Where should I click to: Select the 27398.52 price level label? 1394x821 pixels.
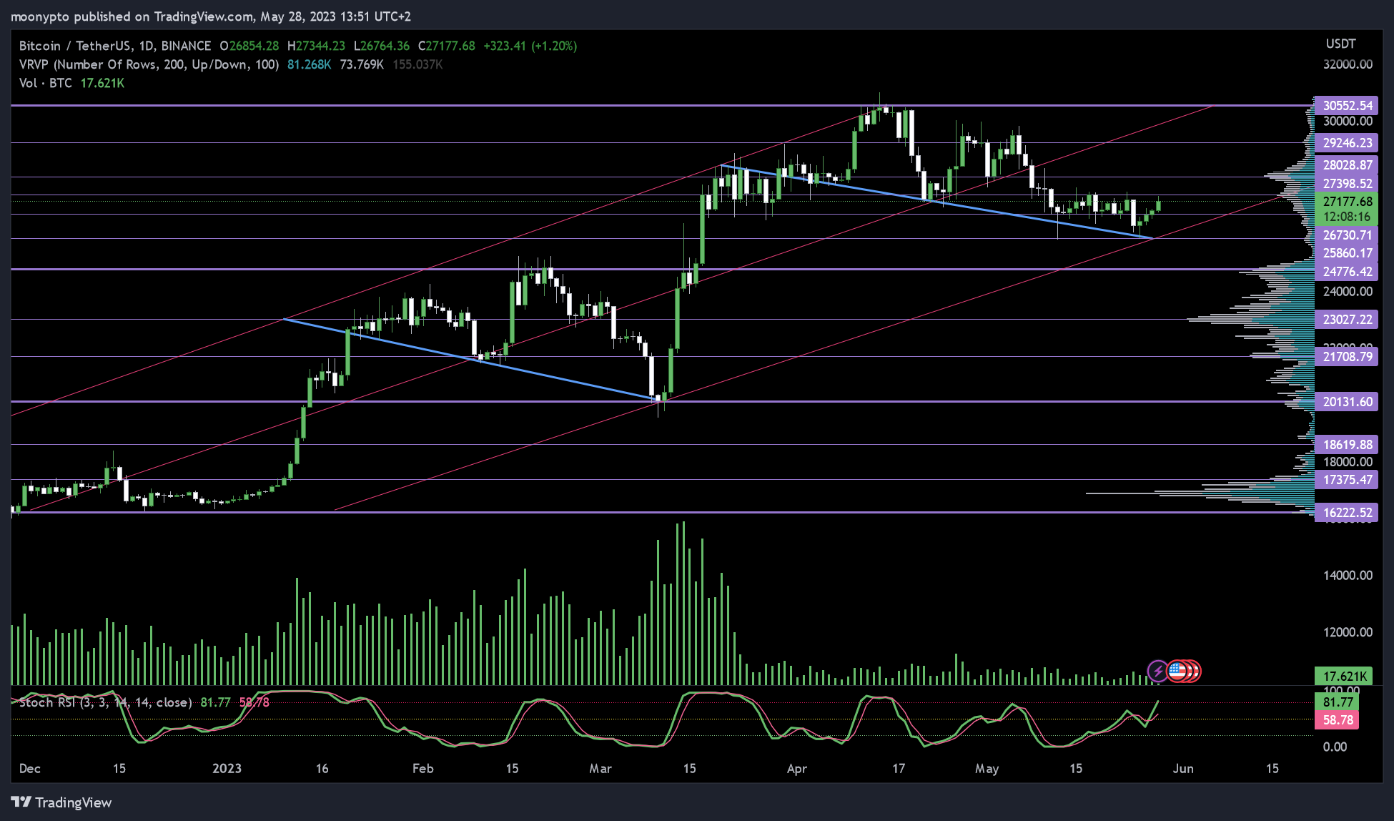point(1347,183)
